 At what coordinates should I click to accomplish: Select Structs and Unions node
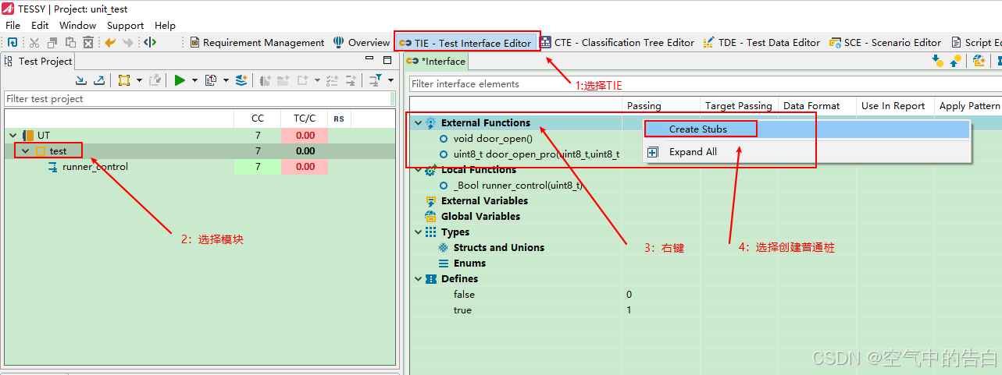click(499, 247)
